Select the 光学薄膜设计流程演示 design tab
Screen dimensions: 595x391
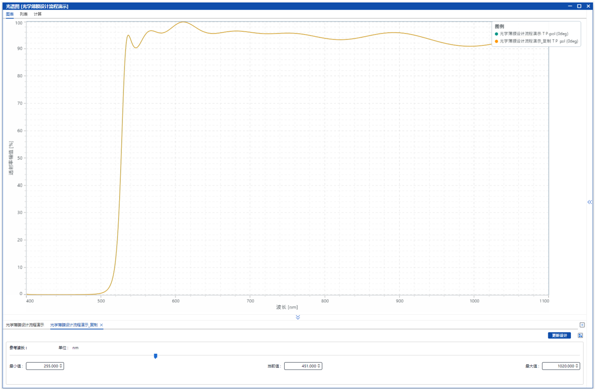[25, 325]
